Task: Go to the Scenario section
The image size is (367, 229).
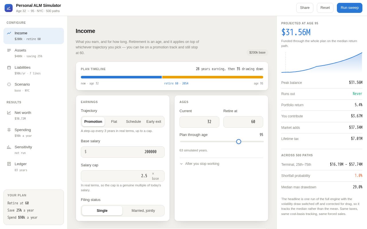Action: [x=34, y=87]
